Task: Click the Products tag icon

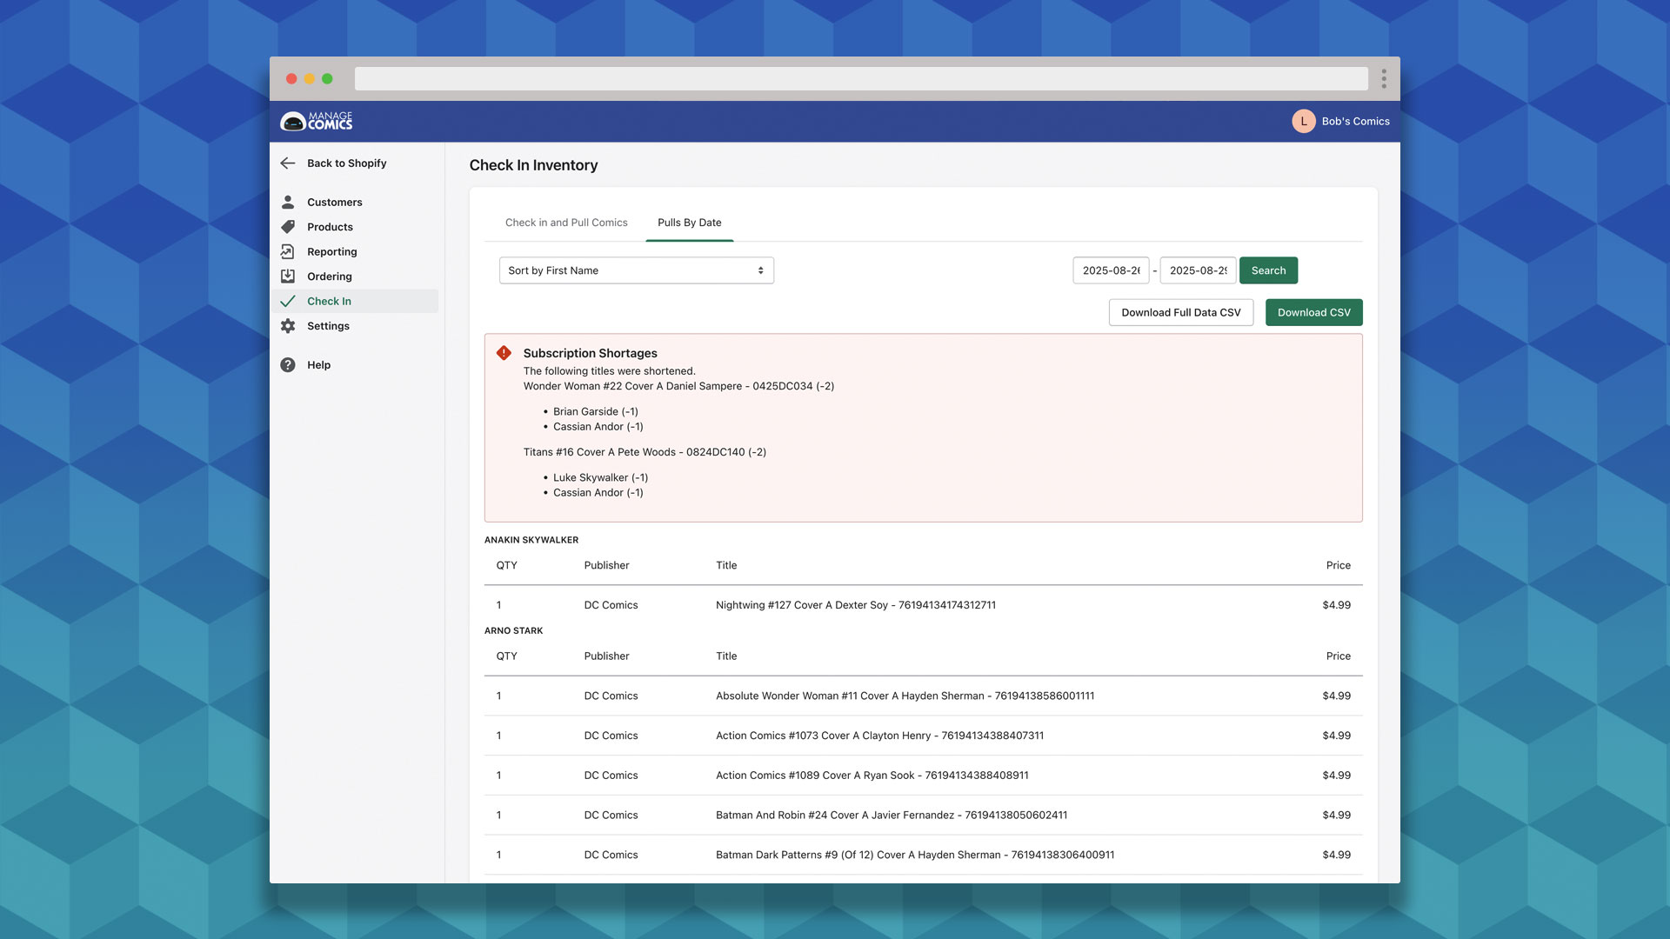Action: click(x=288, y=227)
